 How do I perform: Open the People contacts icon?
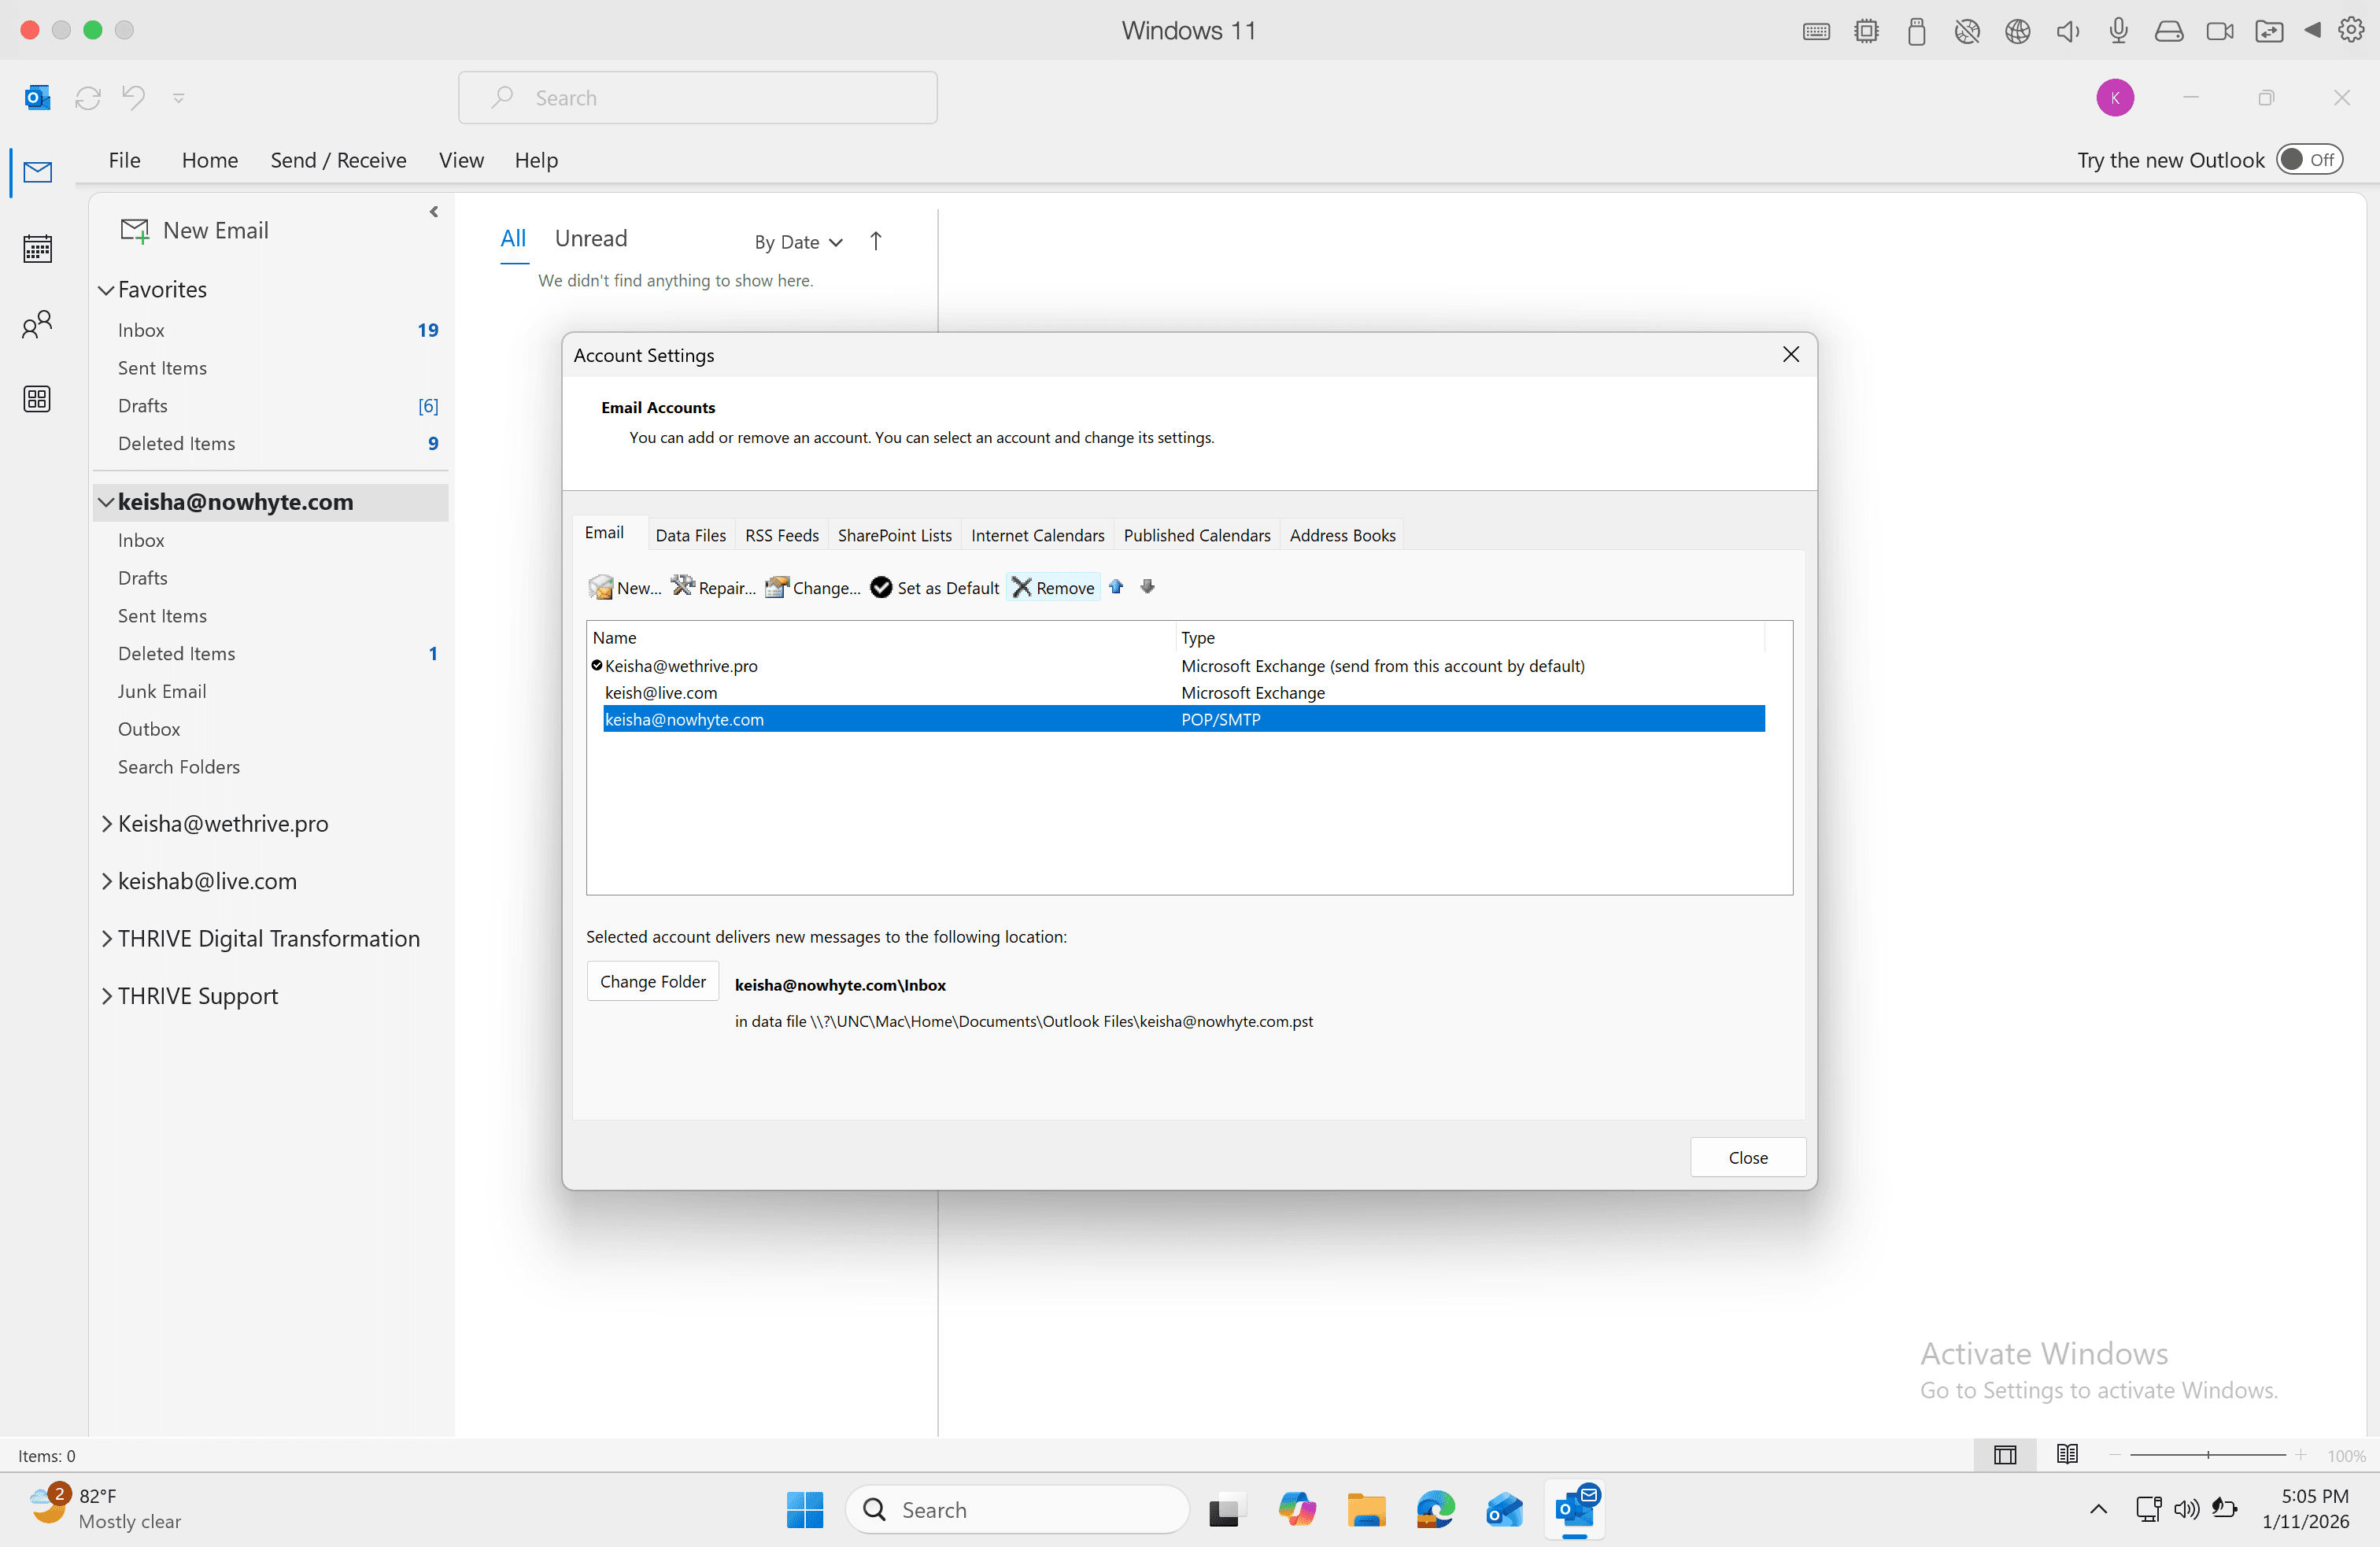click(37, 324)
